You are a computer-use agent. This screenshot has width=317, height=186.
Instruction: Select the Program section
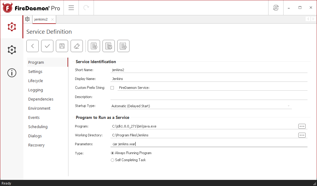pos(48,63)
